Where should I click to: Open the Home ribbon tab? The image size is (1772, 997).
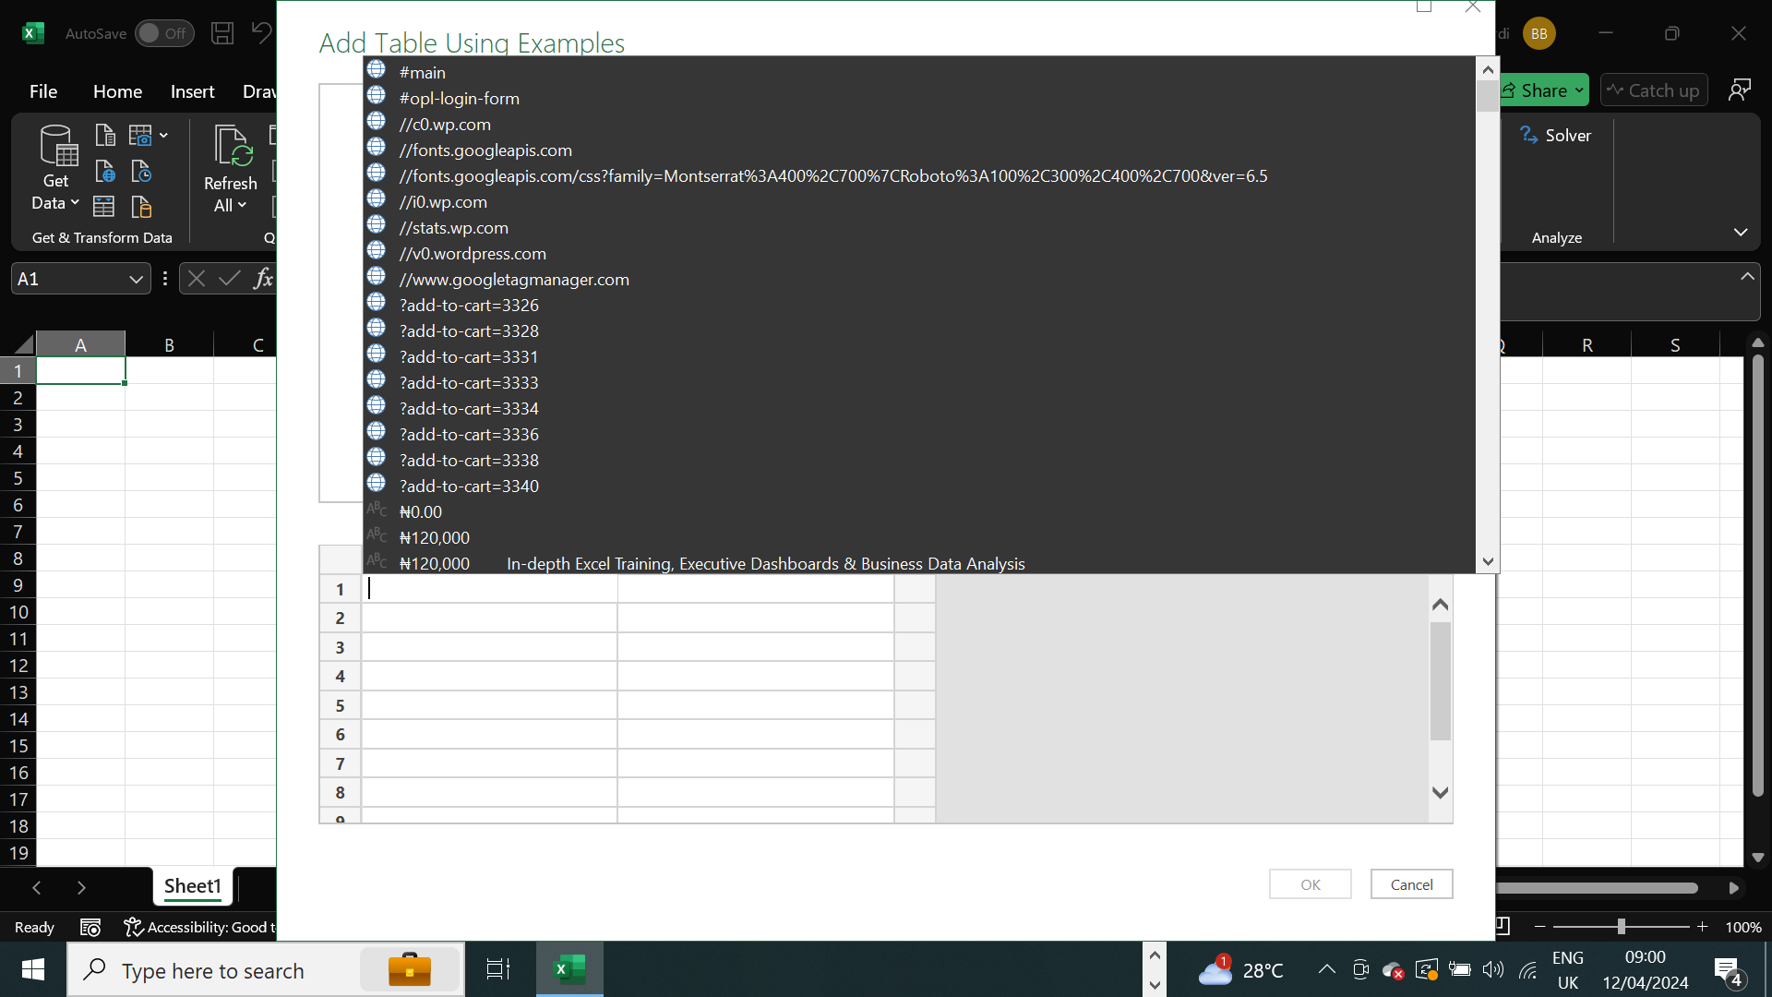117,91
